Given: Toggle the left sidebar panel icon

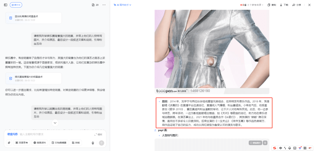Looking at the screenshot, I should point(6,5).
